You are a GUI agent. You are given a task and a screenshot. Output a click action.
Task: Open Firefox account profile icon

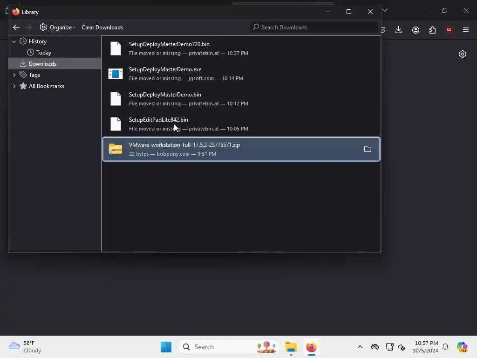tap(416, 30)
